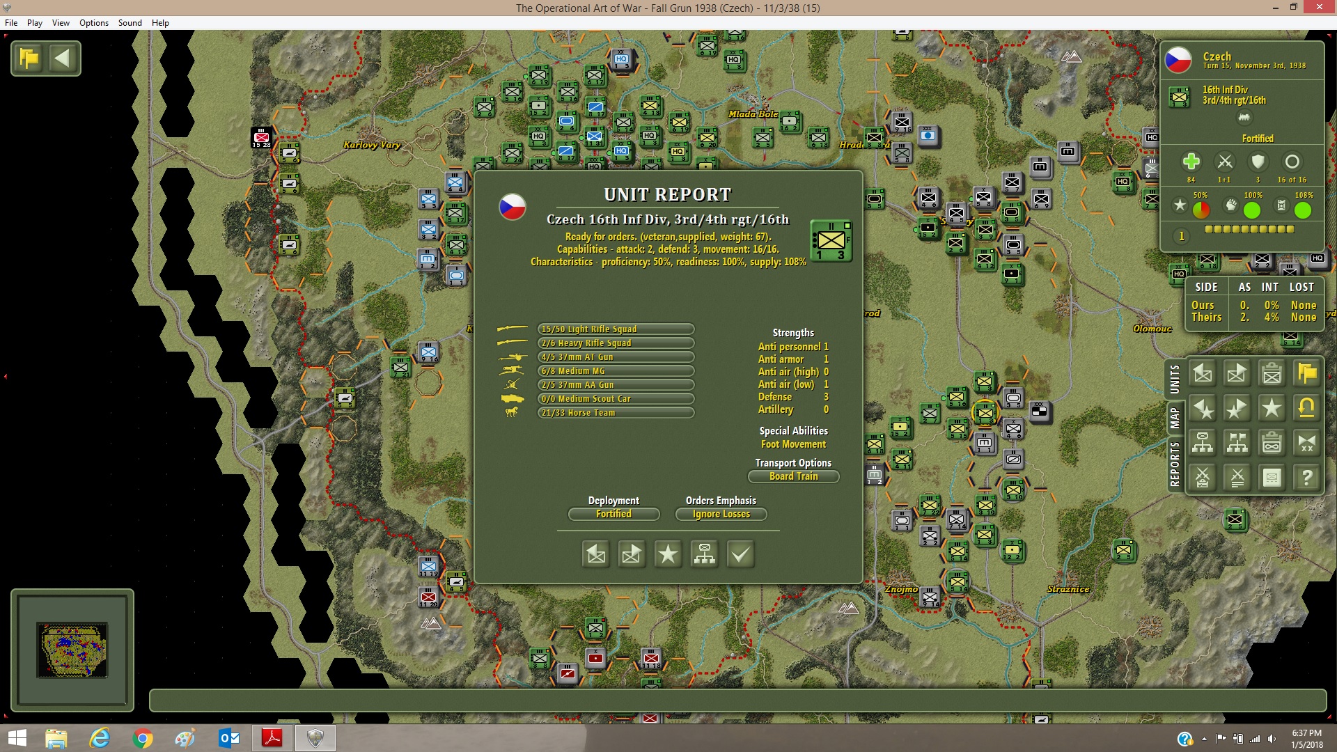Switch to the REPORTS tab
The height and width of the screenshot is (752, 1337).
[1175, 464]
